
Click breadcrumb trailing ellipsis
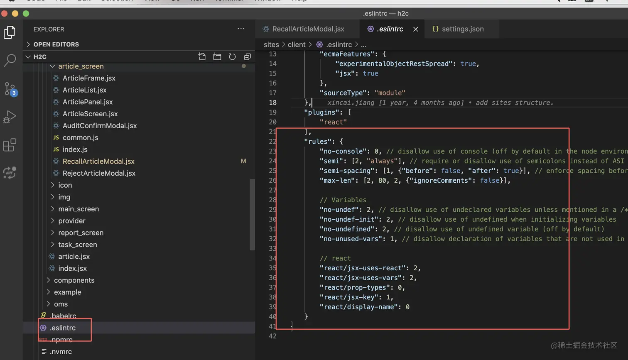(x=363, y=45)
